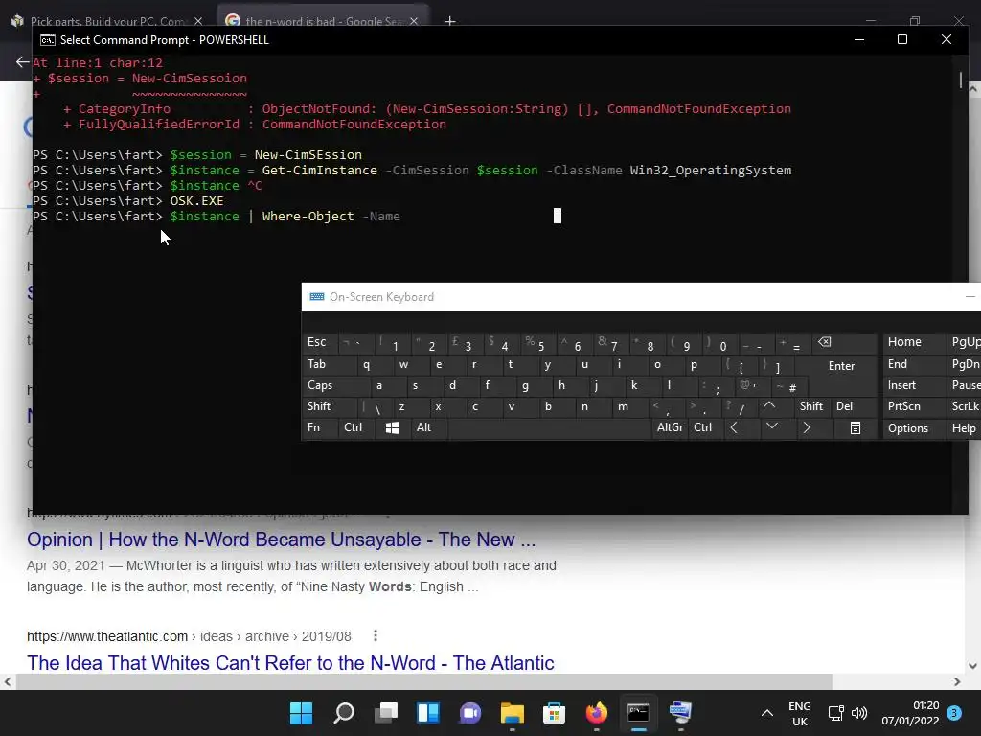Click Home key on On-Screen Keyboard
This screenshot has height=736, width=981.
(x=913, y=342)
